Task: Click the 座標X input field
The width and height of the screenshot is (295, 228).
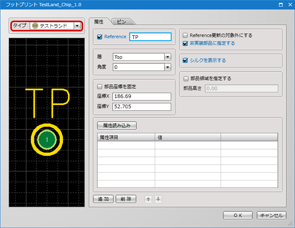Action: point(142,97)
